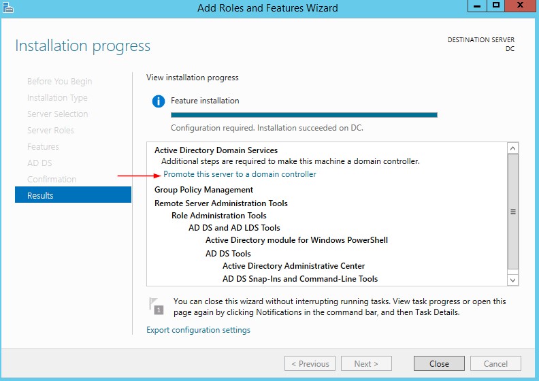The image size is (539, 381).
Task: Maximize the wizard window
Action: [496, 6]
